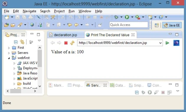This screenshot has height=112, width=186.
Task: Click the Servers view collapse all icon
Action: (137, 92)
